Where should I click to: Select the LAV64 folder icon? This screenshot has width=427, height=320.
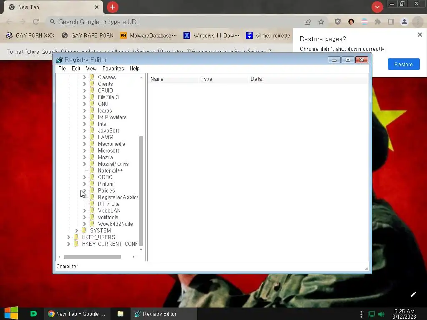pyautogui.click(x=92, y=137)
